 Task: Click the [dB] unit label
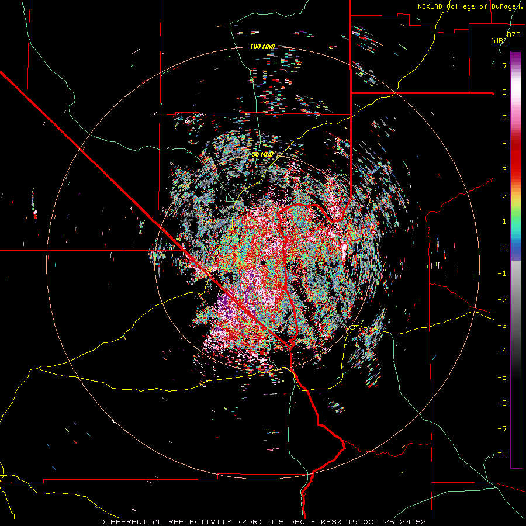(x=499, y=41)
